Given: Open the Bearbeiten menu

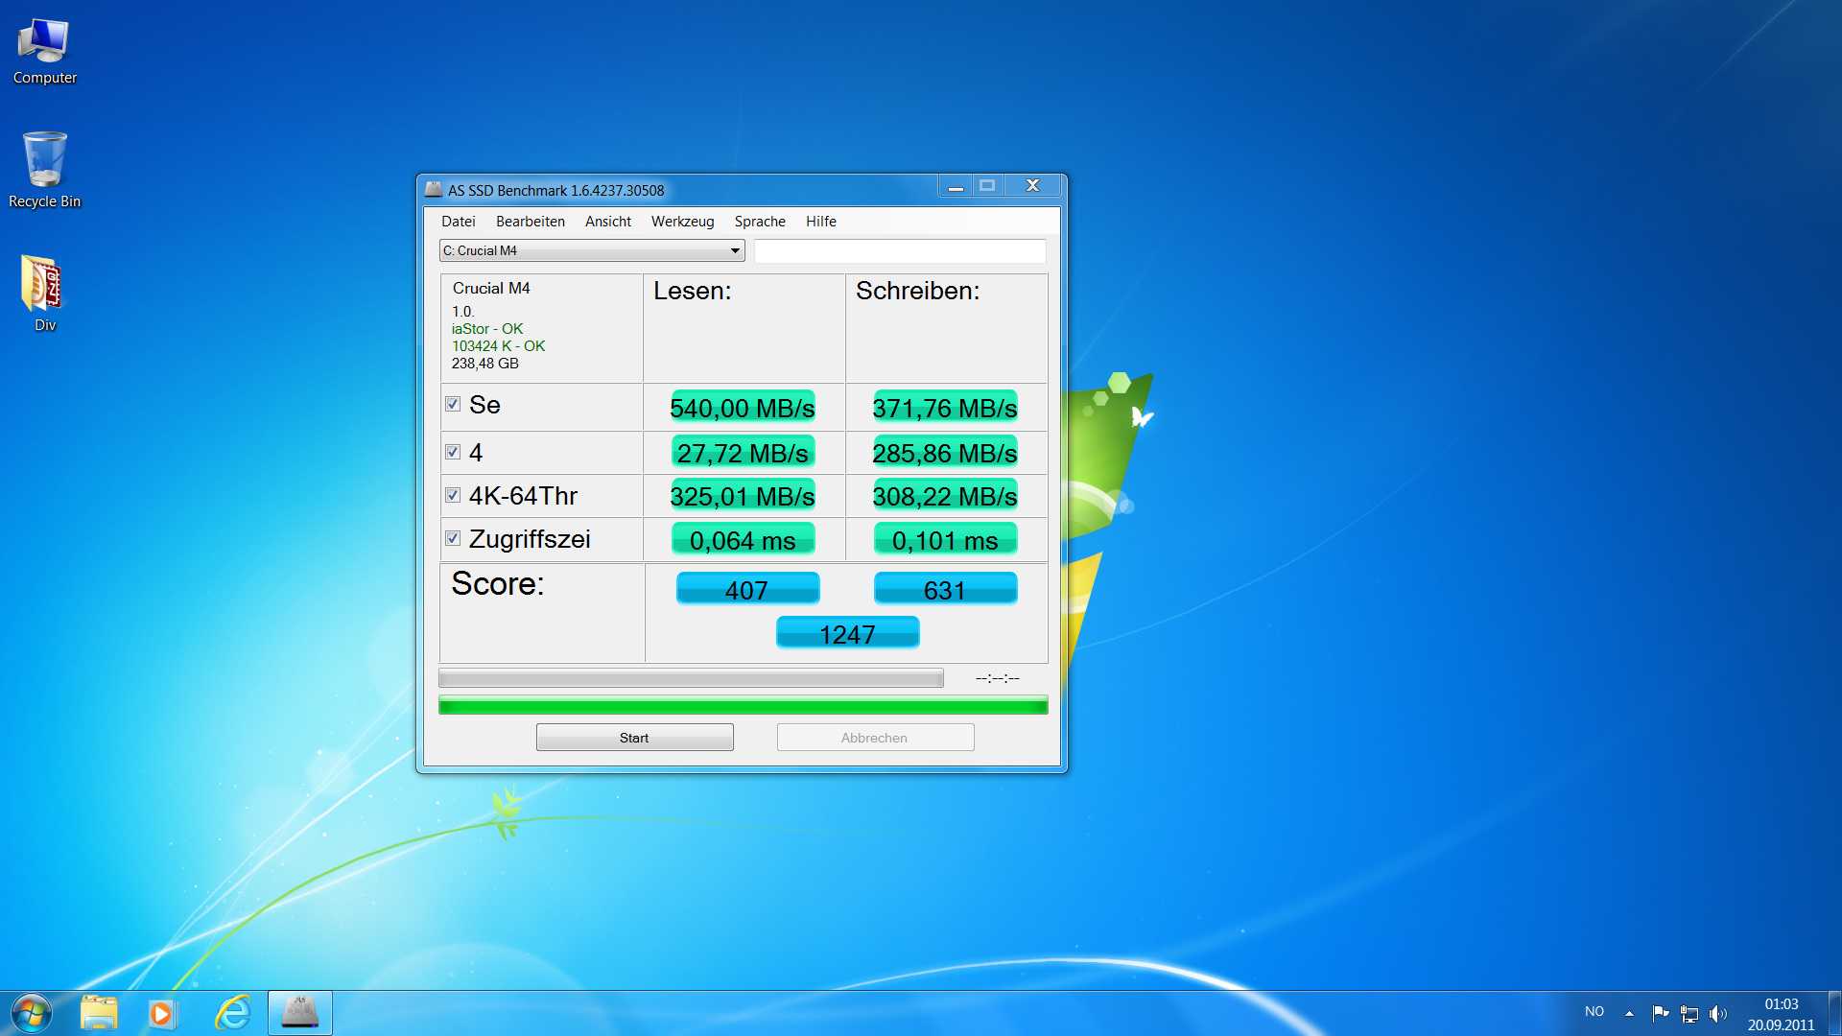Looking at the screenshot, I should point(531,222).
